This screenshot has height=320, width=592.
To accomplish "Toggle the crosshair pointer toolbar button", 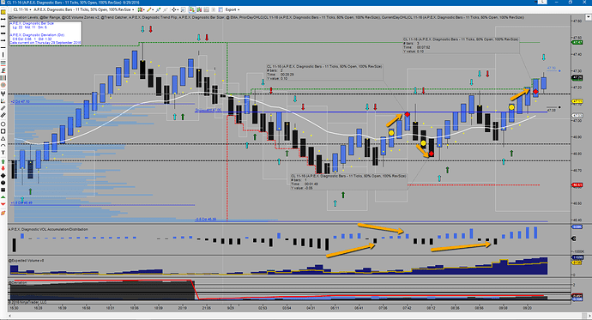I will pos(173,9).
